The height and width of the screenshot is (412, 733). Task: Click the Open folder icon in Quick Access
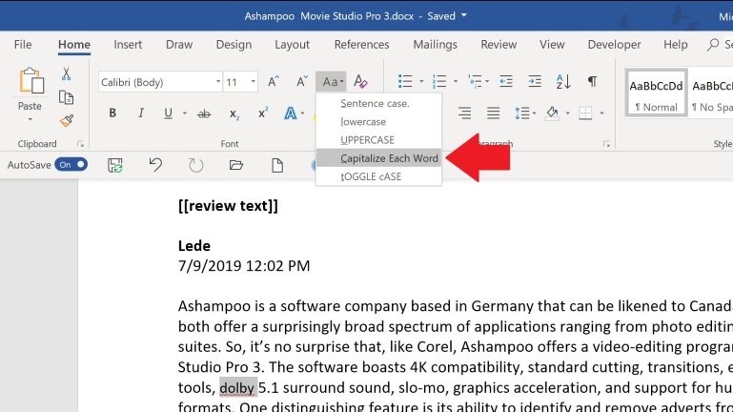pyautogui.click(x=236, y=165)
